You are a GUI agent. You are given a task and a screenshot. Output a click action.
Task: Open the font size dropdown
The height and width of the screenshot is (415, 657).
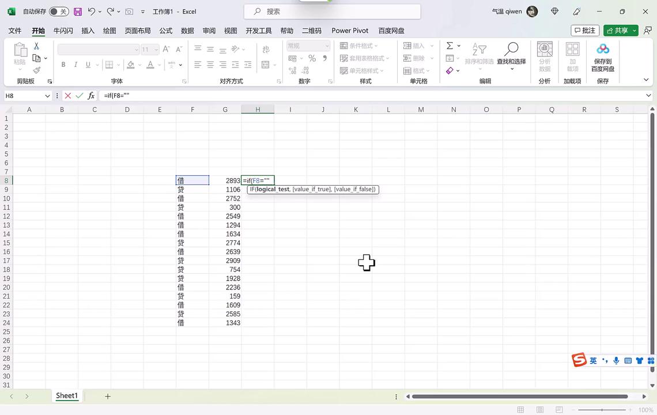pyautogui.click(x=157, y=50)
